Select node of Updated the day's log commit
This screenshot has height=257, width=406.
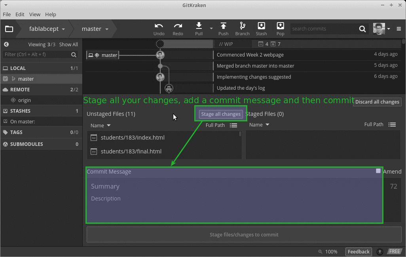169,88
